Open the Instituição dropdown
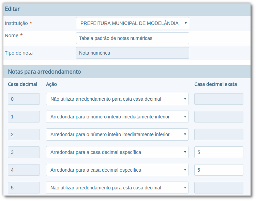 pyautogui.click(x=132, y=23)
